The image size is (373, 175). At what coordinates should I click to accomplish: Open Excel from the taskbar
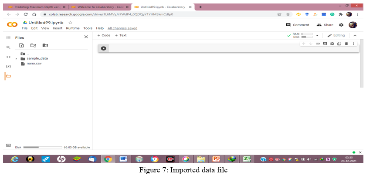point(247,159)
